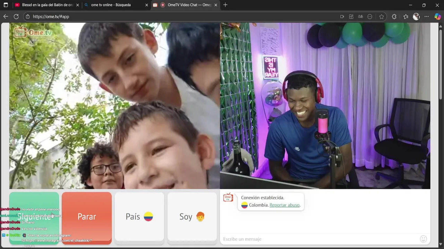Add page to favorites with star icon
444x249 pixels.
coord(382,17)
